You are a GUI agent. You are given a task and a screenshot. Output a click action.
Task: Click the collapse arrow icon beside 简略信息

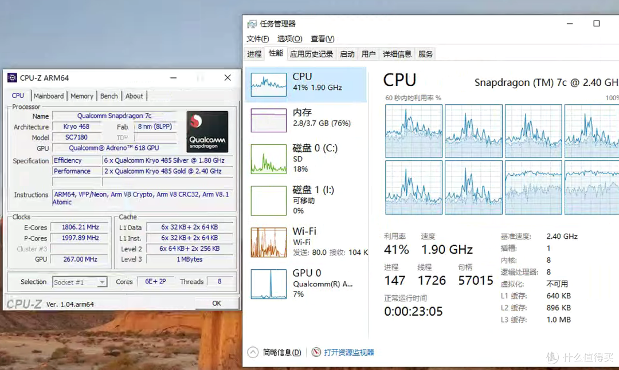[x=253, y=352]
